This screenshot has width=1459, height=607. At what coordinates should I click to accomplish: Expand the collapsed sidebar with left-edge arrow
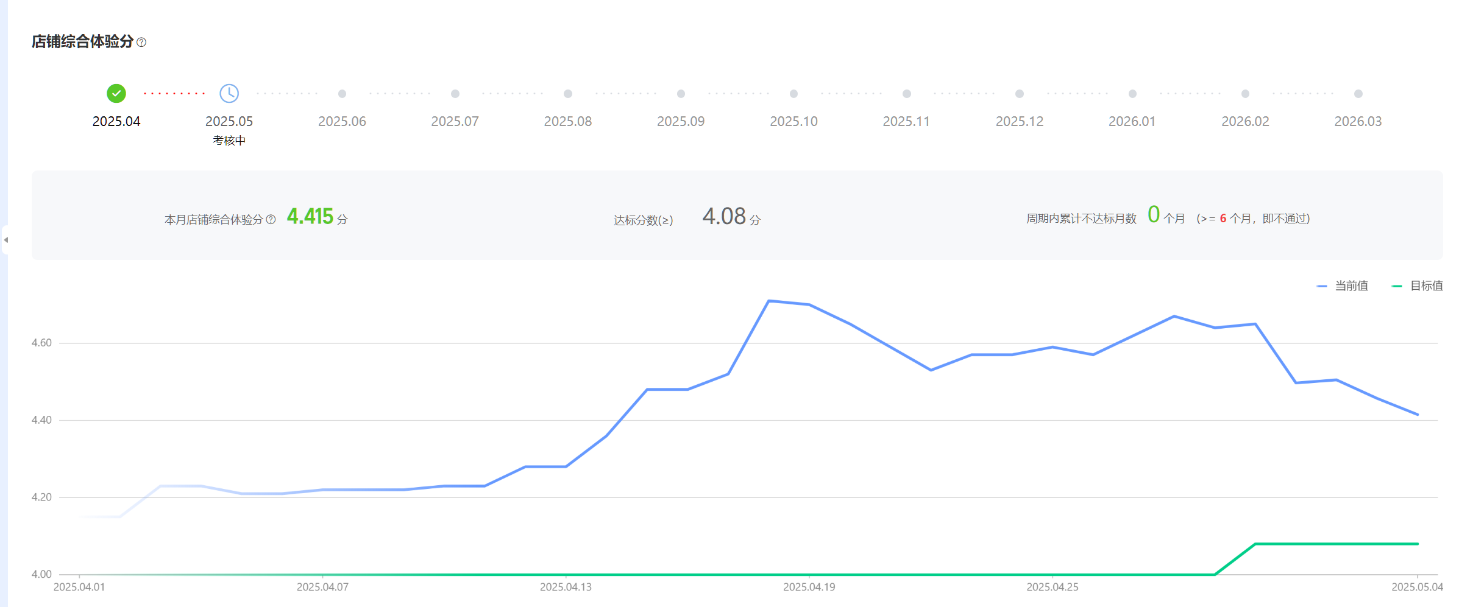(x=5, y=240)
